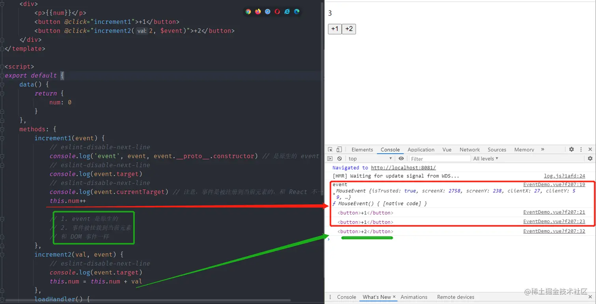Open the drawer's three-dot menu
The width and height of the screenshot is (596, 304).
click(330, 297)
